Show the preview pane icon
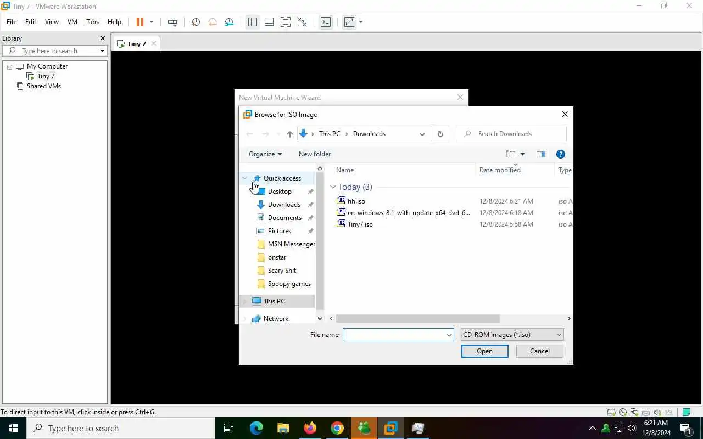Screen dimensions: 703x439 [x=541, y=154]
